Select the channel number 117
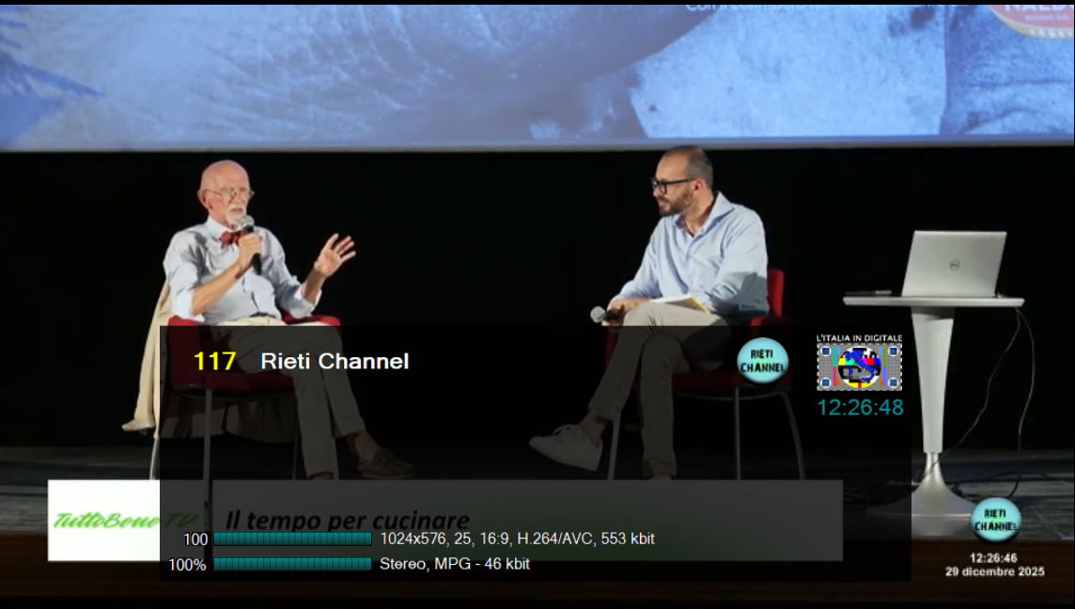Image resolution: width=1075 pixels, height=609 pixels. coord(214,362)
